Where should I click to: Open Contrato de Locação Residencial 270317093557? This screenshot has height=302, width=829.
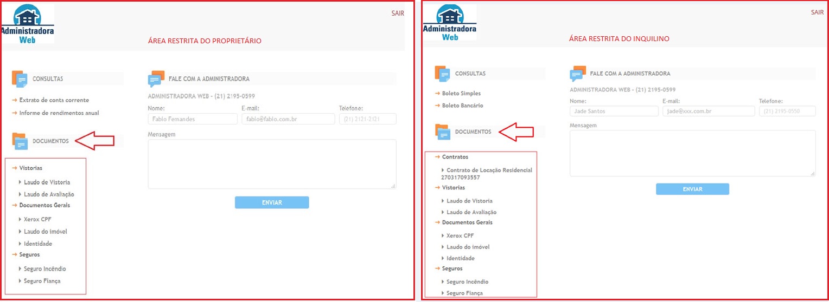tap(489, 173)
